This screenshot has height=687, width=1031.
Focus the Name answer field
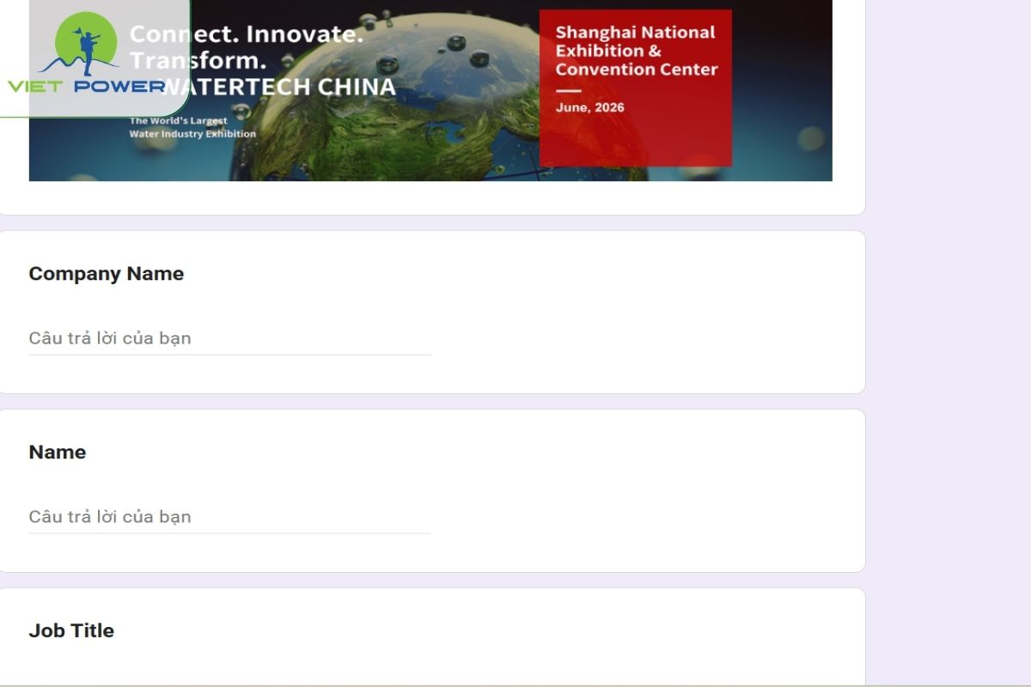229,517
